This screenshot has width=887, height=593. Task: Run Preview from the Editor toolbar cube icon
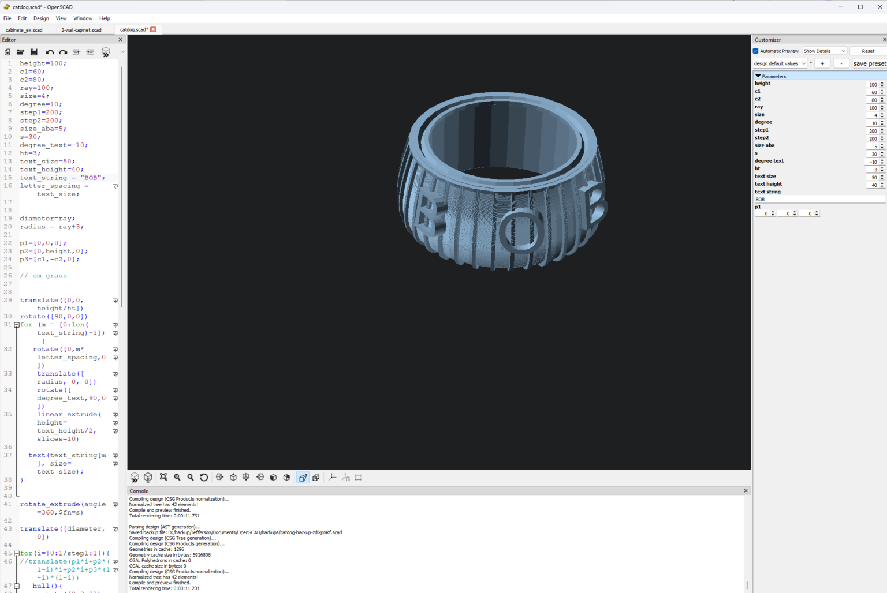(106, 52)
